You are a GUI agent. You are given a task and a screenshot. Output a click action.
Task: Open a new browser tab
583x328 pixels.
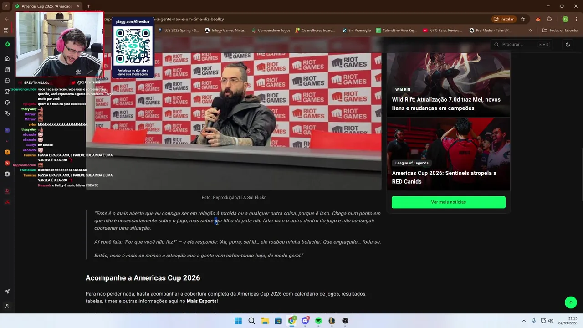click(88, 6)
